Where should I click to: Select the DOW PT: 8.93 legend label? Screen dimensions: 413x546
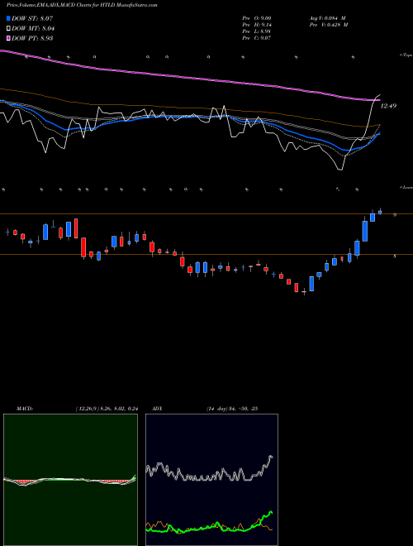point(32,38)
